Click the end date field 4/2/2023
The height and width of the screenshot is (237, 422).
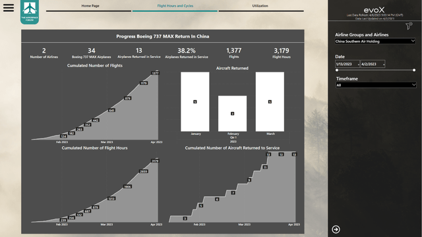(x=373, y=65)
